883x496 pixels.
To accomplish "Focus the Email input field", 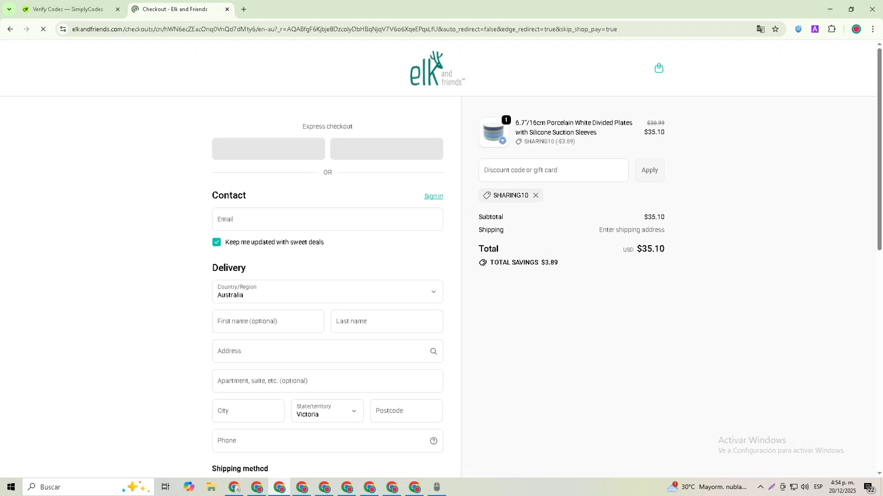I will [327, 219].
